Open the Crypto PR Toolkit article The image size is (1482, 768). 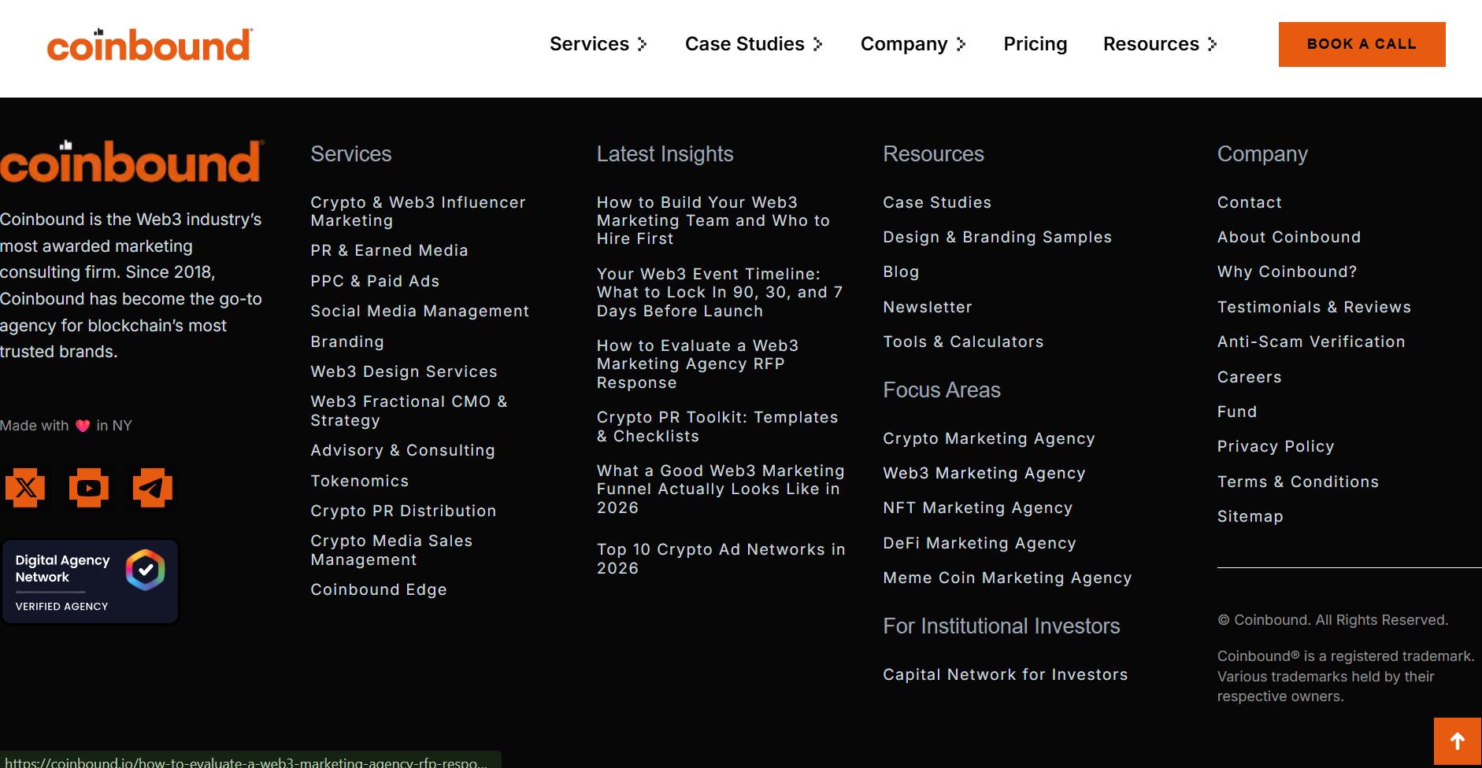[x=717, y=426]
